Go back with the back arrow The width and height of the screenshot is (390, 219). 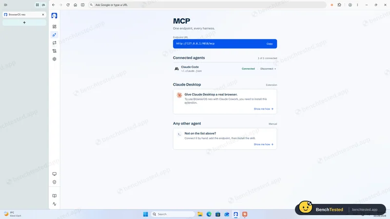coord(54,5)
